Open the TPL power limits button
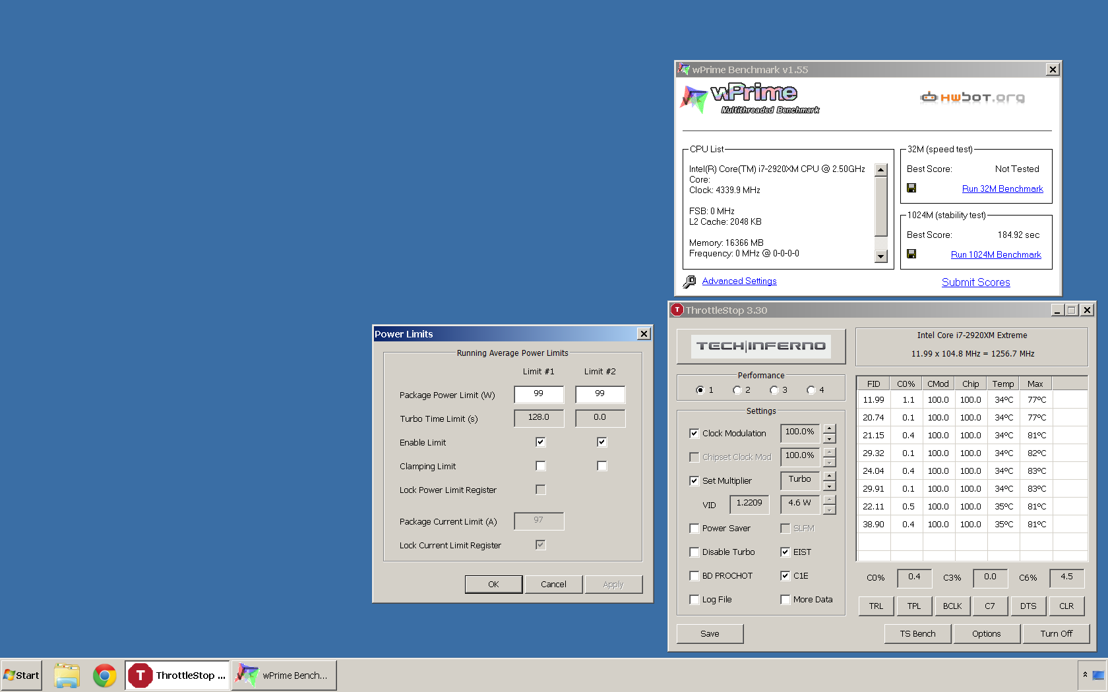Viewport: 1108px width, 692px height. pyautogui.click(x=914, y=606)
